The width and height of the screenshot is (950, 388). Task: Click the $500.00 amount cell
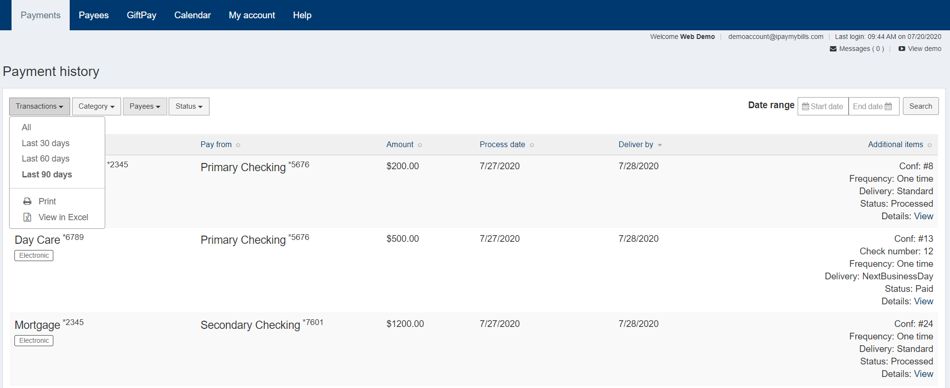coord(403,239)
